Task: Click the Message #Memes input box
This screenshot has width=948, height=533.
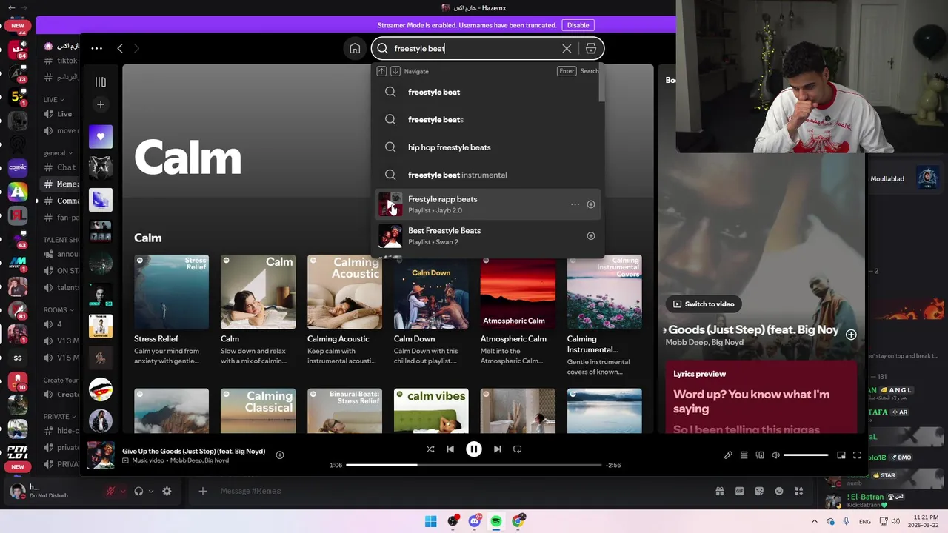Action: [459, 491]
